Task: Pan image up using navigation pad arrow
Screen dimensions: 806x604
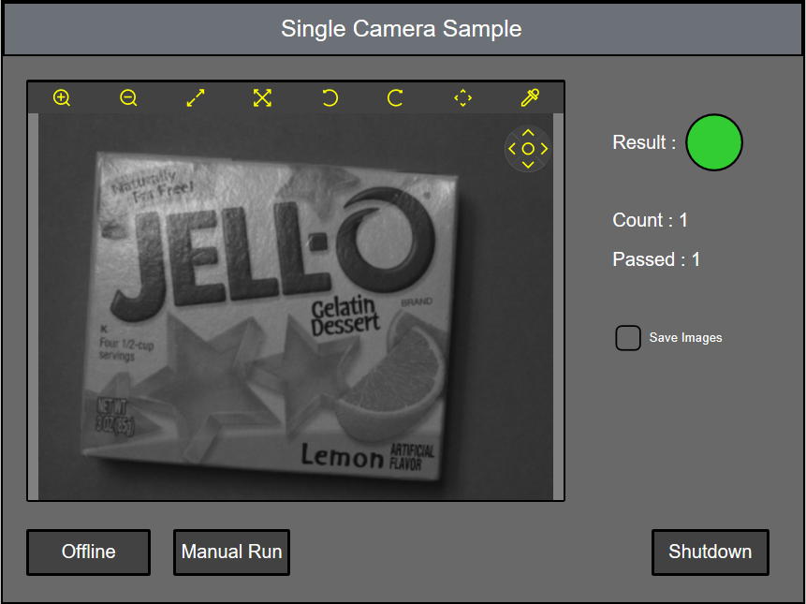Action: click(528, 133)
